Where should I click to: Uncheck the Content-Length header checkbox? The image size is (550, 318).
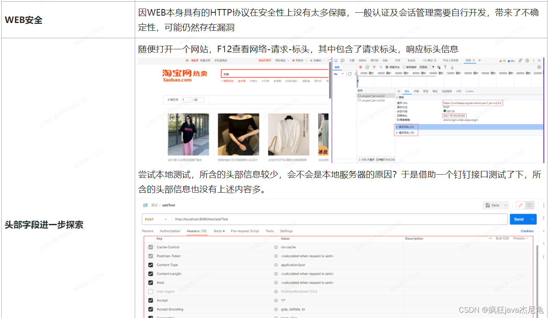[x=150, y=274]
